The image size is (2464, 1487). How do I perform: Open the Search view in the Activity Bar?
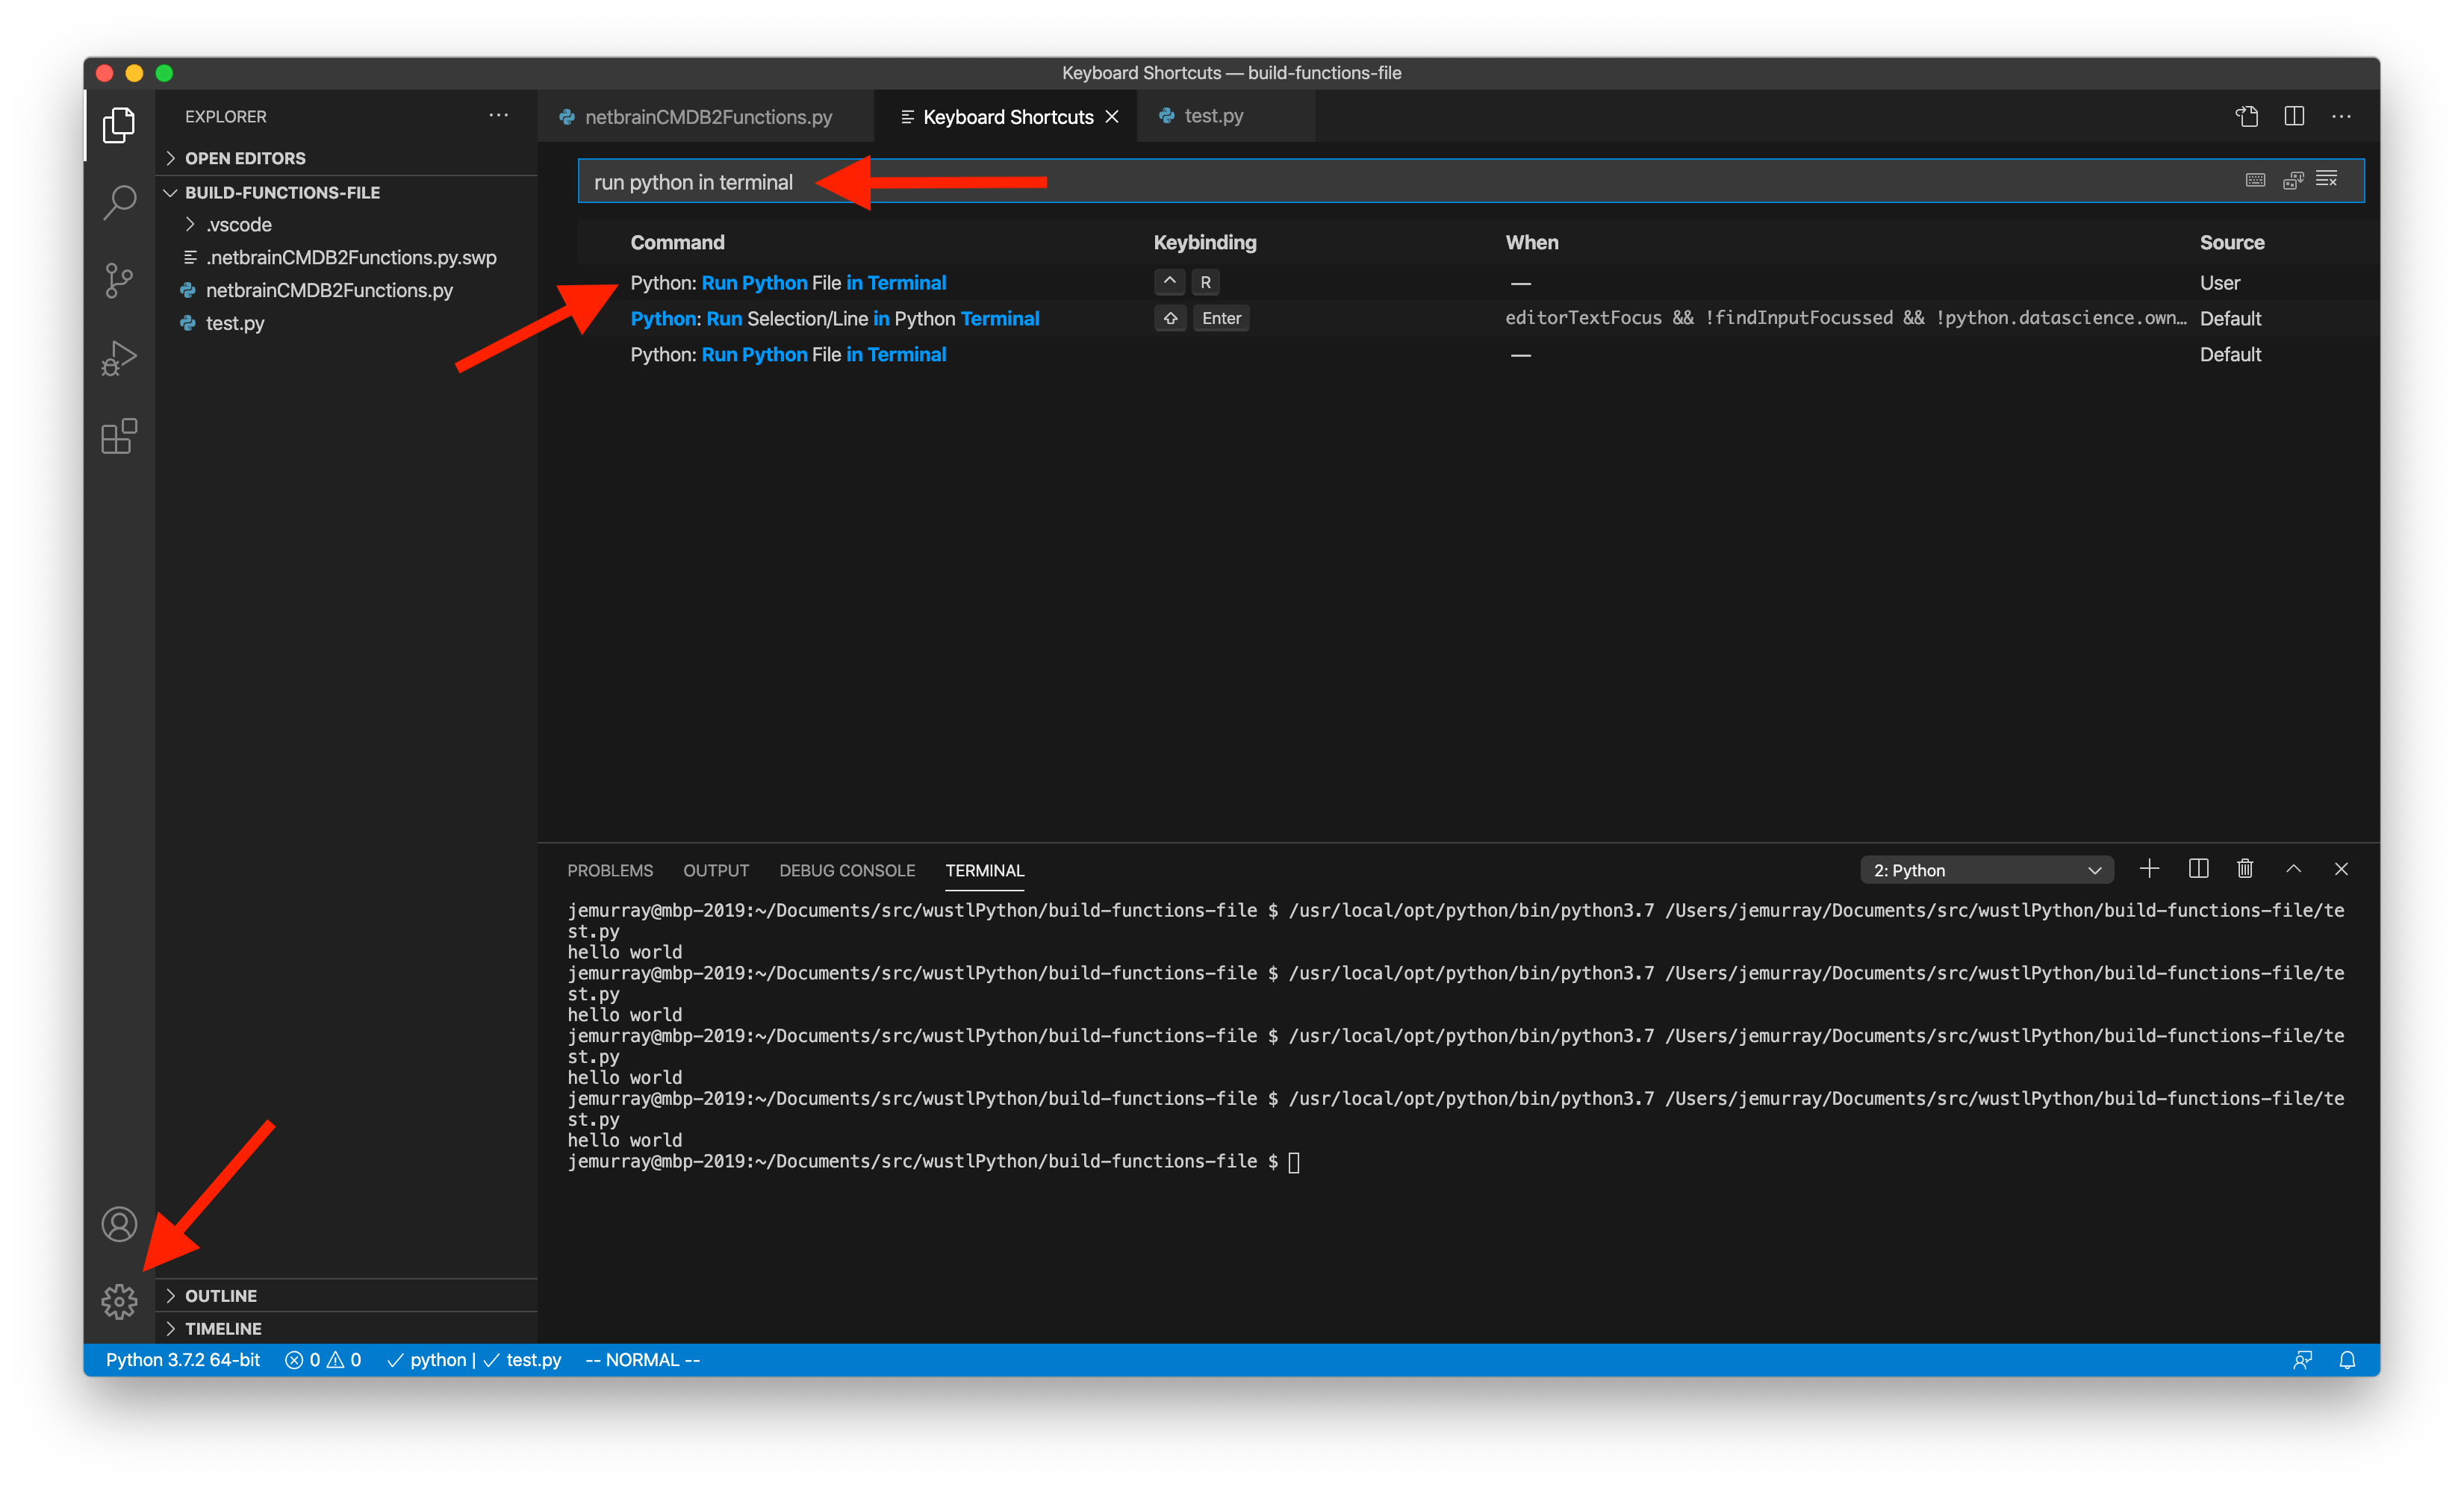click(x=119, y=202)
